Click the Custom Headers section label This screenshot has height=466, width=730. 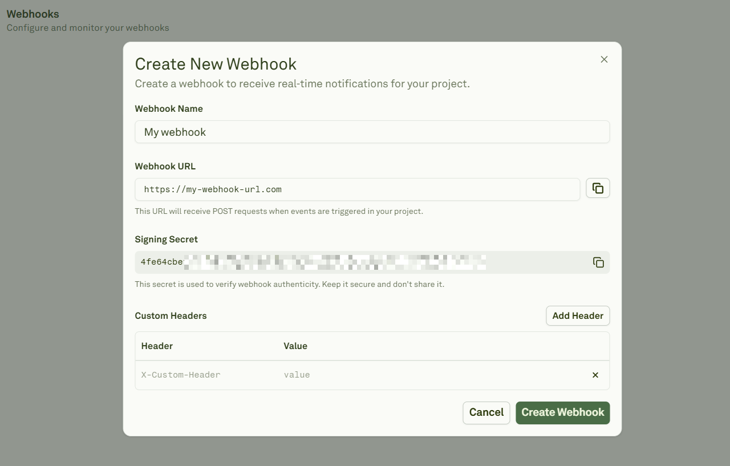pyautogui.click(x=171, y=315)
